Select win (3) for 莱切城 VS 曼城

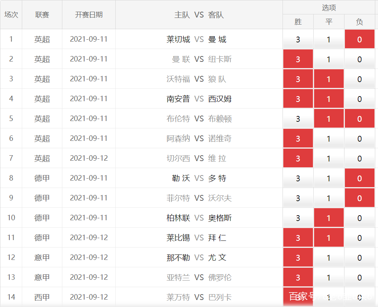tap(298, 39)
